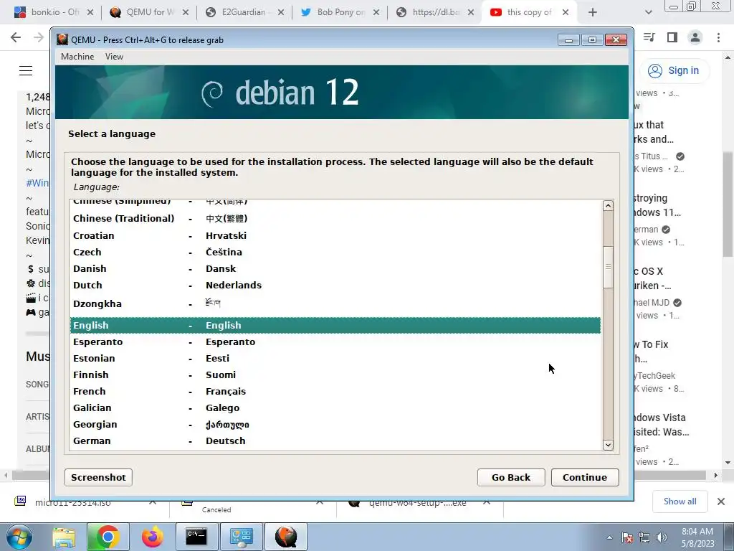The image size is (734, 551).
Task: Select Estonian language row
Action: [x=335, y=358]
